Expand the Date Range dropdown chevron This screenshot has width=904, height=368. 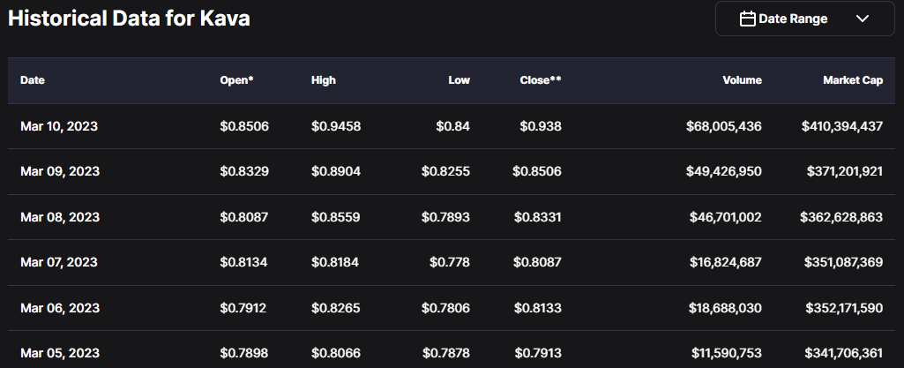(x=863, y=19)
